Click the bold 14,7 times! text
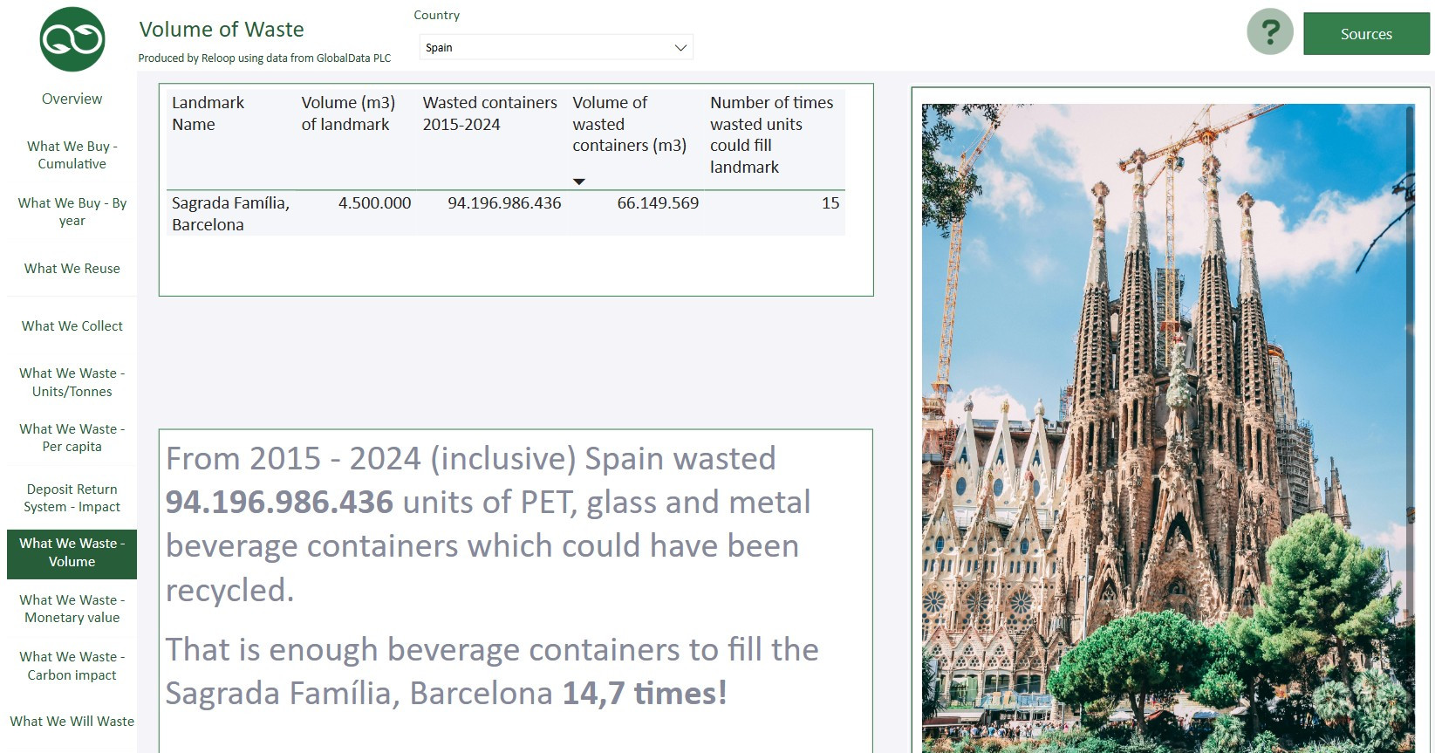The height and width of the screenshot is (753, 1435). tap(645, 694)
